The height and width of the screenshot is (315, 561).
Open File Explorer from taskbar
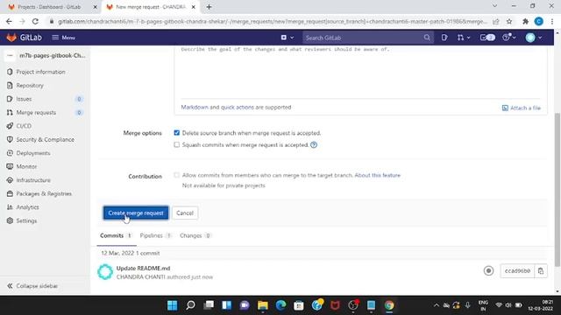(x=263, y=305)
